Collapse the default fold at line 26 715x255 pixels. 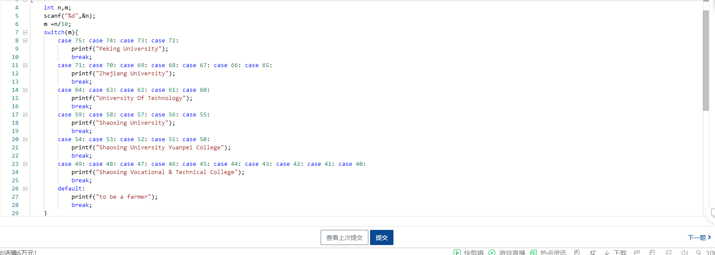tap(25, 189)
